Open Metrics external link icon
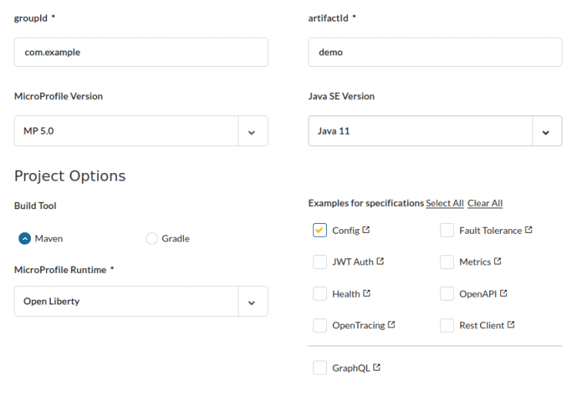 coord(498,261)
